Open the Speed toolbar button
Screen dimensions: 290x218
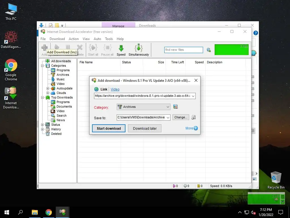pyautogui.click(x=121, y=50)
